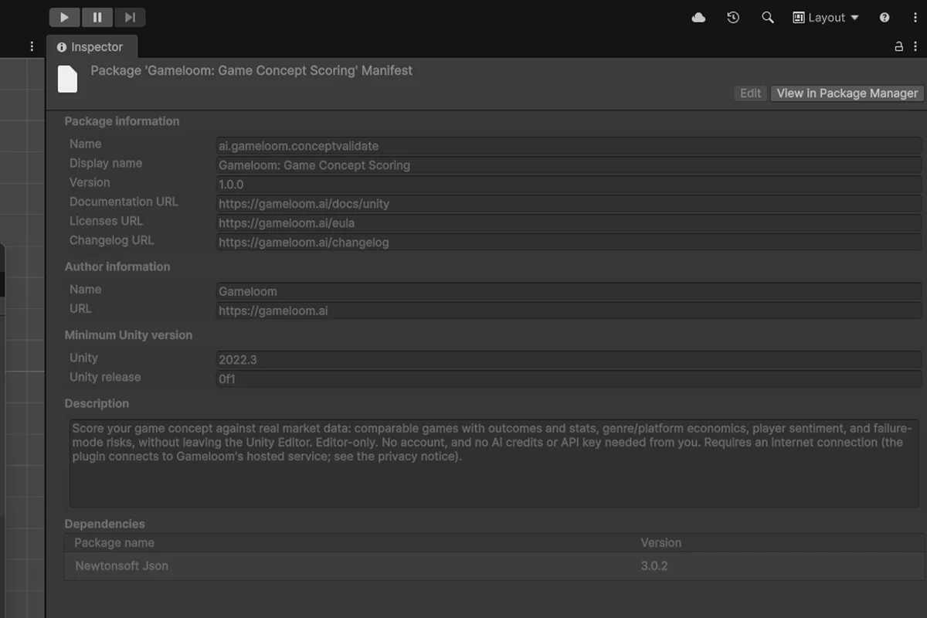Image resolution: width=927 pixels, height=618 pixels.
Task: Click the Author Name field Gameloom
Action: click(x=569, y=291)
